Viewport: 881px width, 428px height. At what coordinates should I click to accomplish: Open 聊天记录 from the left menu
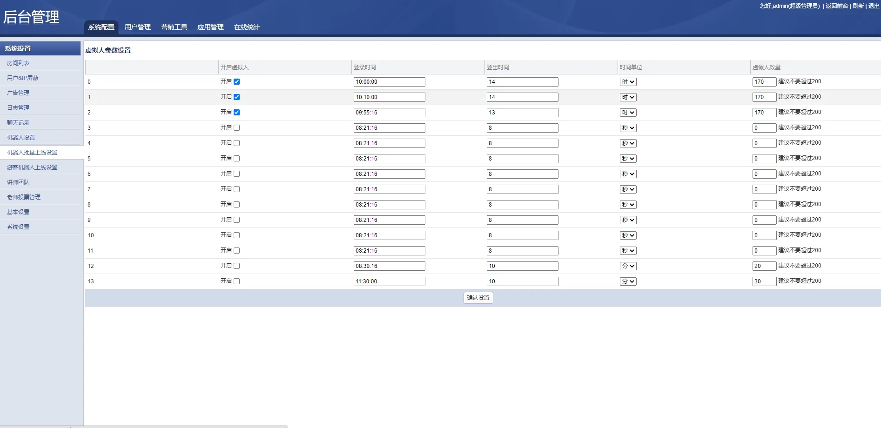[x=18, y=123]
